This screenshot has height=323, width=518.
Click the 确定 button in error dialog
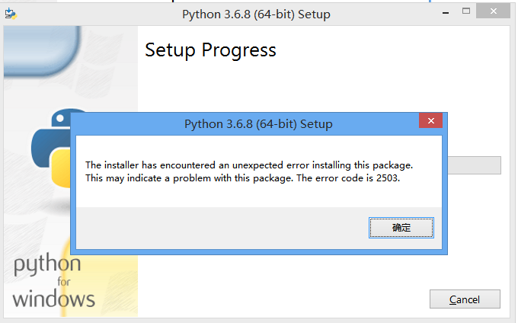[x=401, y=227]
